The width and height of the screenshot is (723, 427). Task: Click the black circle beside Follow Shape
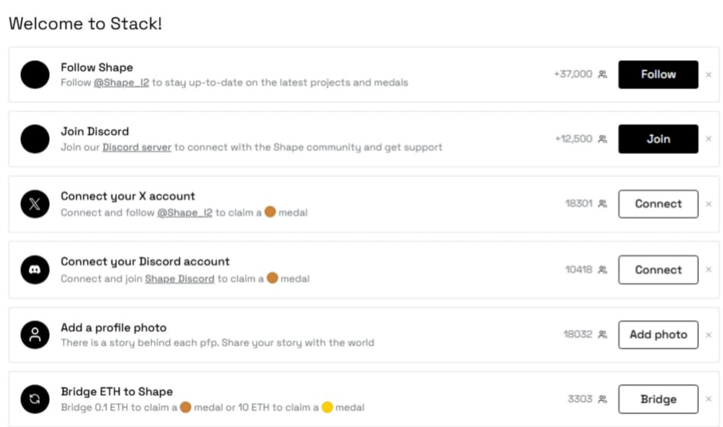[35, 74]
